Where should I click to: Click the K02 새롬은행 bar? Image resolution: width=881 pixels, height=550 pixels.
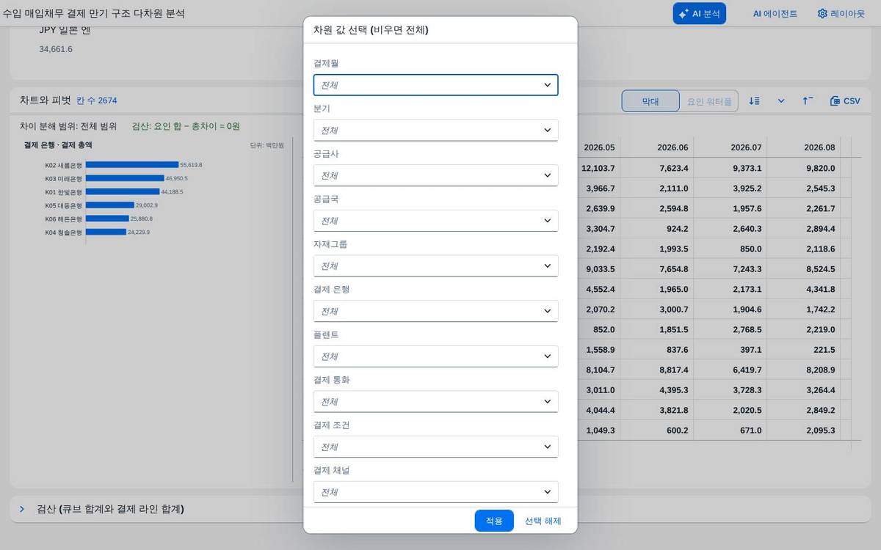(x=132, y=165)
